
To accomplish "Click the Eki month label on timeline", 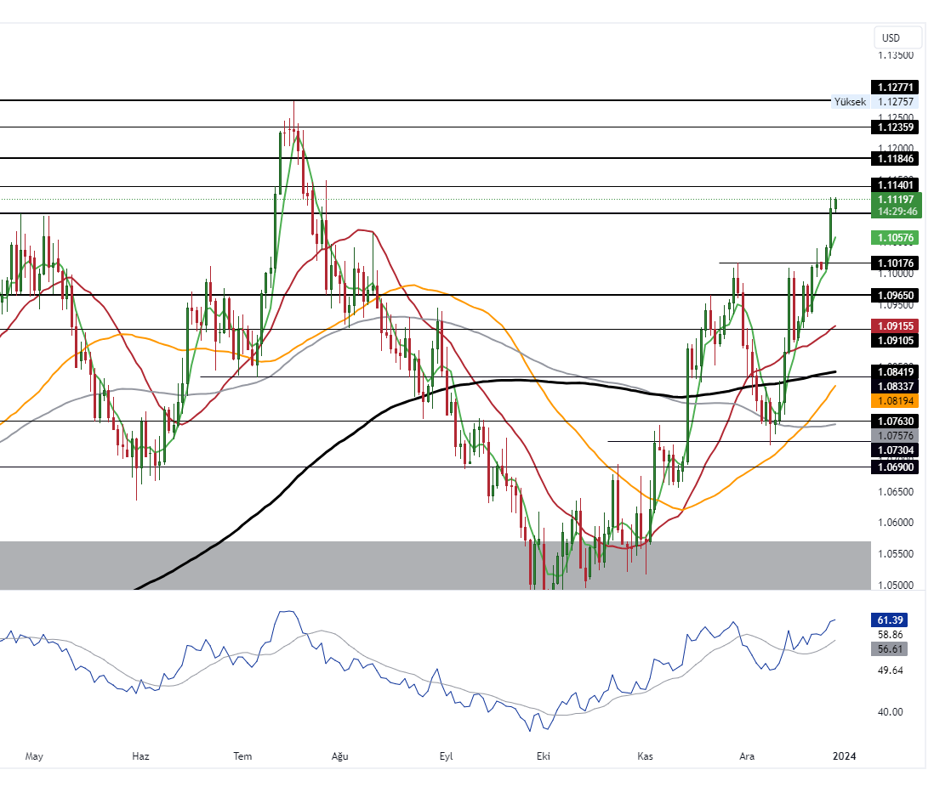I will 543,756.
